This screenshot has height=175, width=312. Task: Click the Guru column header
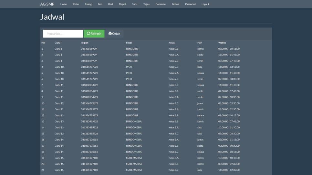click(x=57, y=43)
